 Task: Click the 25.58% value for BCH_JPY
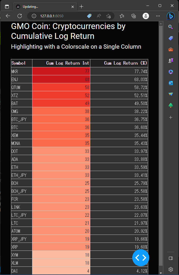tap(119, 191)
